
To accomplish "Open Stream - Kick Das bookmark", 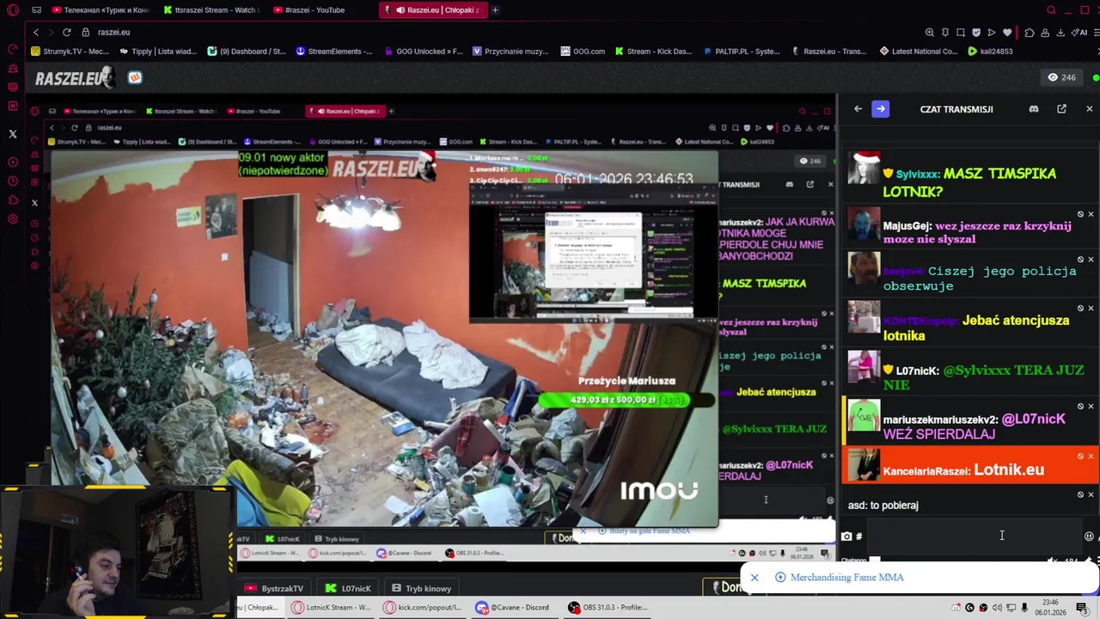I will (x=653, y=52).
